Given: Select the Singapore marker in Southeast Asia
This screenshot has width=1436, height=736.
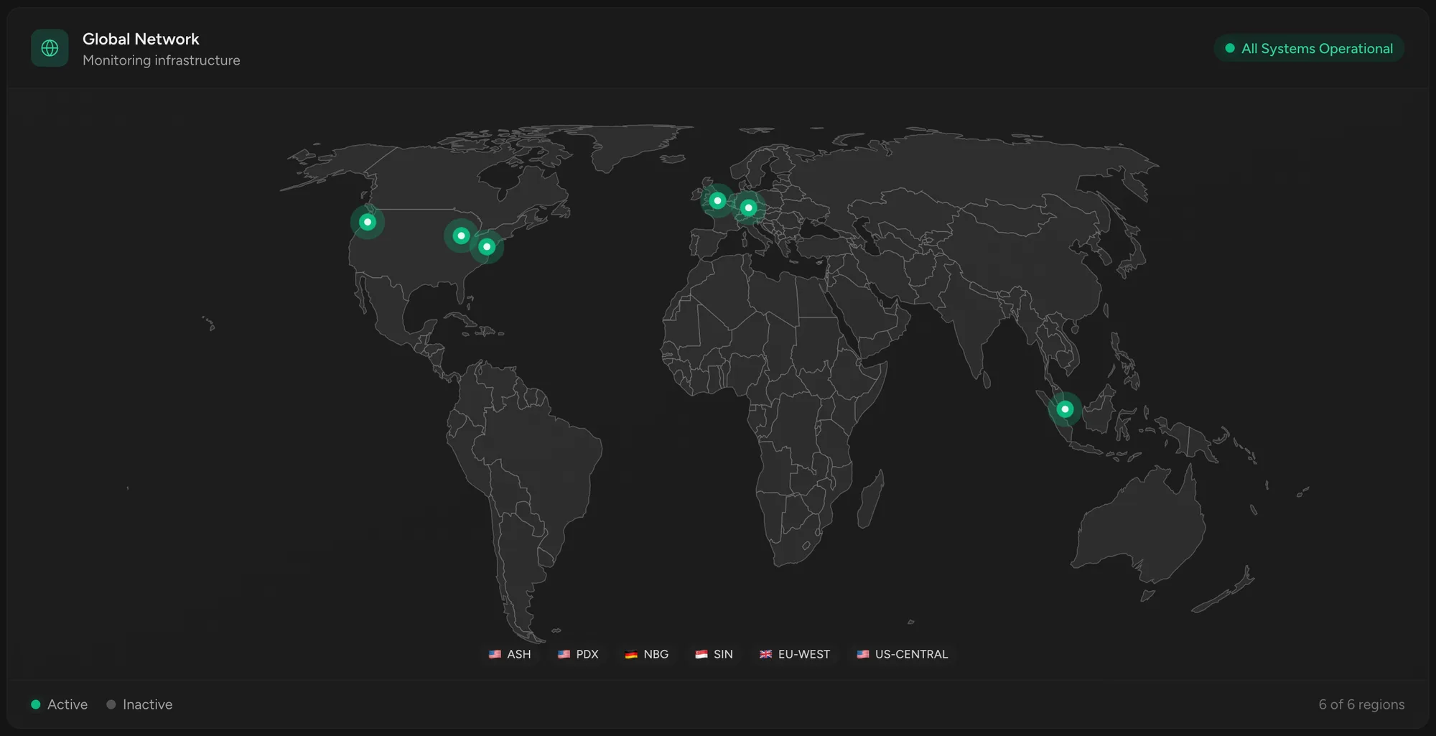Looking at the screenshot, I should click(1065, 409).
